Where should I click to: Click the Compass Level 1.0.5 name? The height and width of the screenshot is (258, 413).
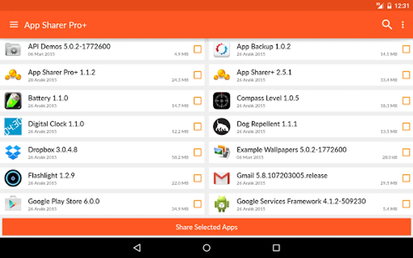268,98
